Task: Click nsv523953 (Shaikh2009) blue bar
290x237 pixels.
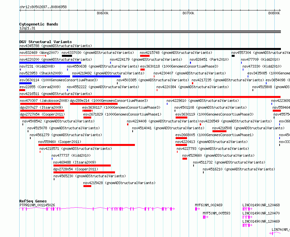Action: 45,76
